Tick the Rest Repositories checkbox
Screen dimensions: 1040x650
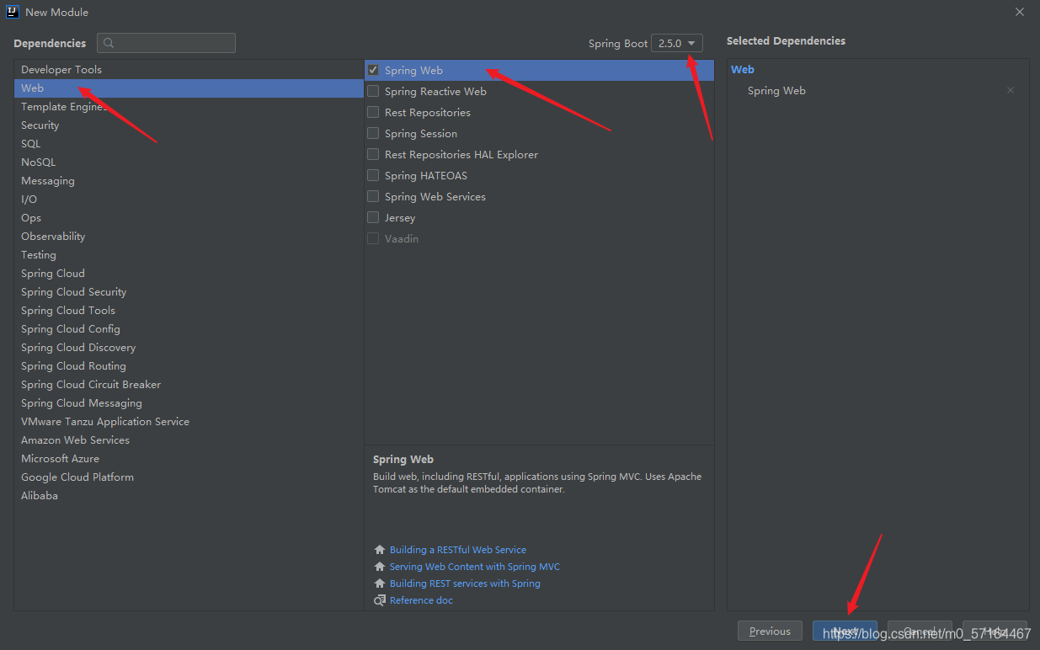[x=373, y=112]
